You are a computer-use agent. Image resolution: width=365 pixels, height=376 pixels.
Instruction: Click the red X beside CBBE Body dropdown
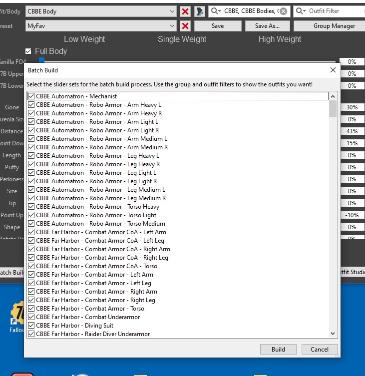tap(185, 11)
